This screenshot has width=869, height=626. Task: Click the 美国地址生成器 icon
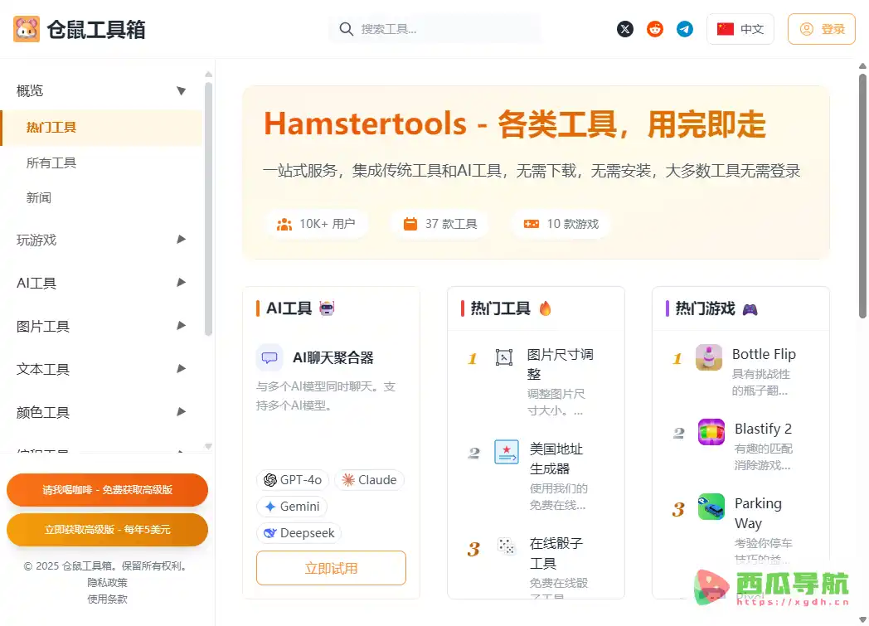click(507, 452)
